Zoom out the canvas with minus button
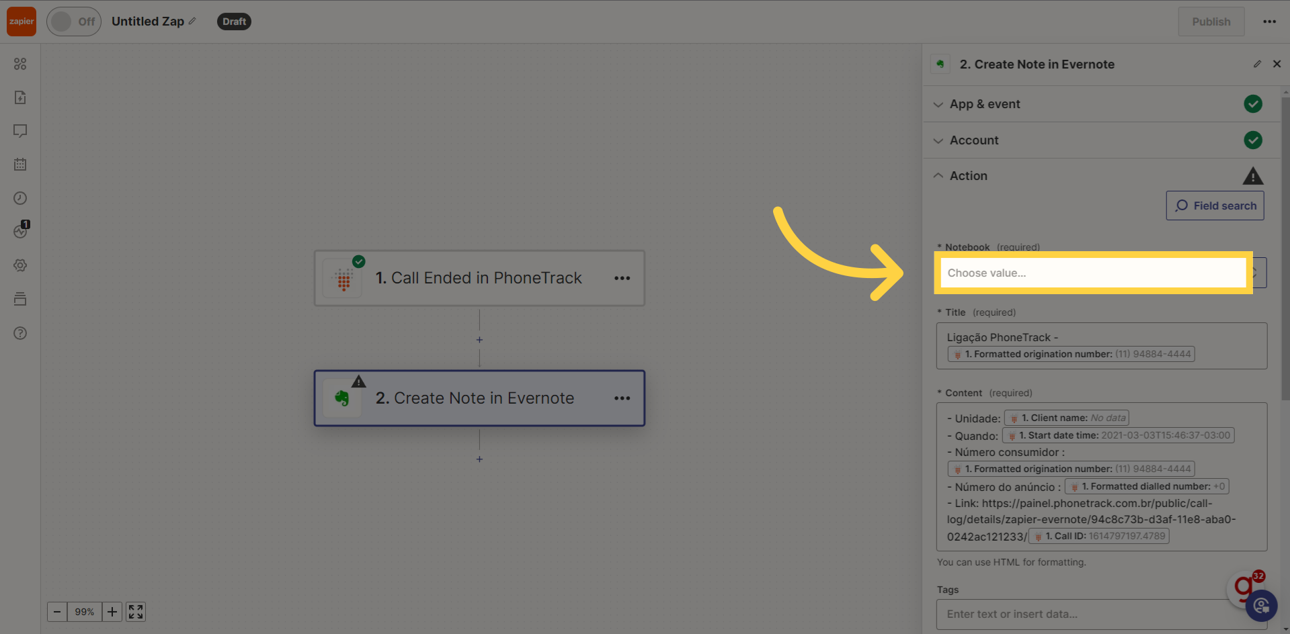The image size is (1290, 634). click(57, 612)
